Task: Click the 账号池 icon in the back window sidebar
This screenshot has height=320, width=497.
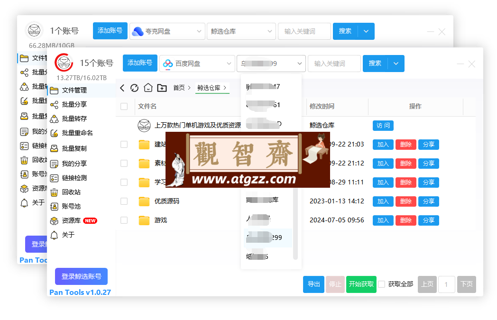Action: pos(24,174)
